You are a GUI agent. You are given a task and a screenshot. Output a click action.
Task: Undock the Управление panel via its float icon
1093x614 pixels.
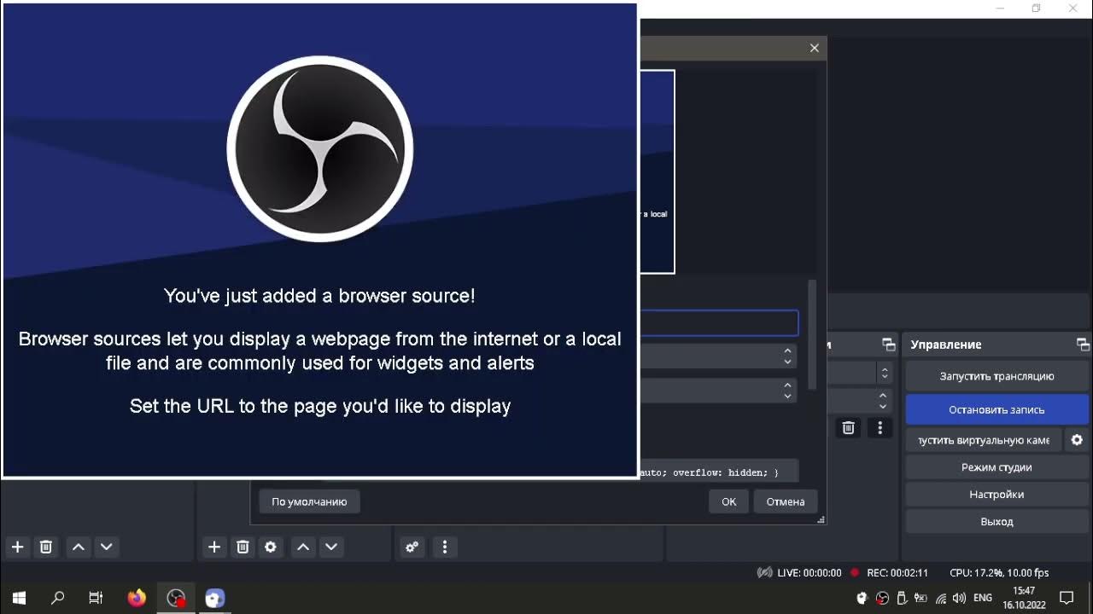click(1083, 345)
